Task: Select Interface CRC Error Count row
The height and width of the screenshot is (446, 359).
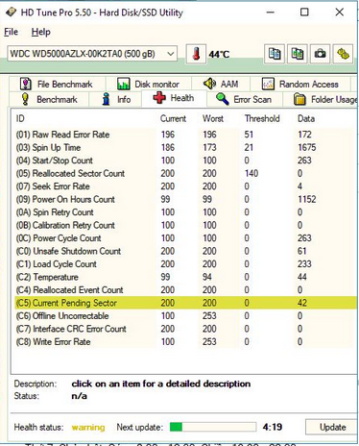Action: (x=185, y=329)
